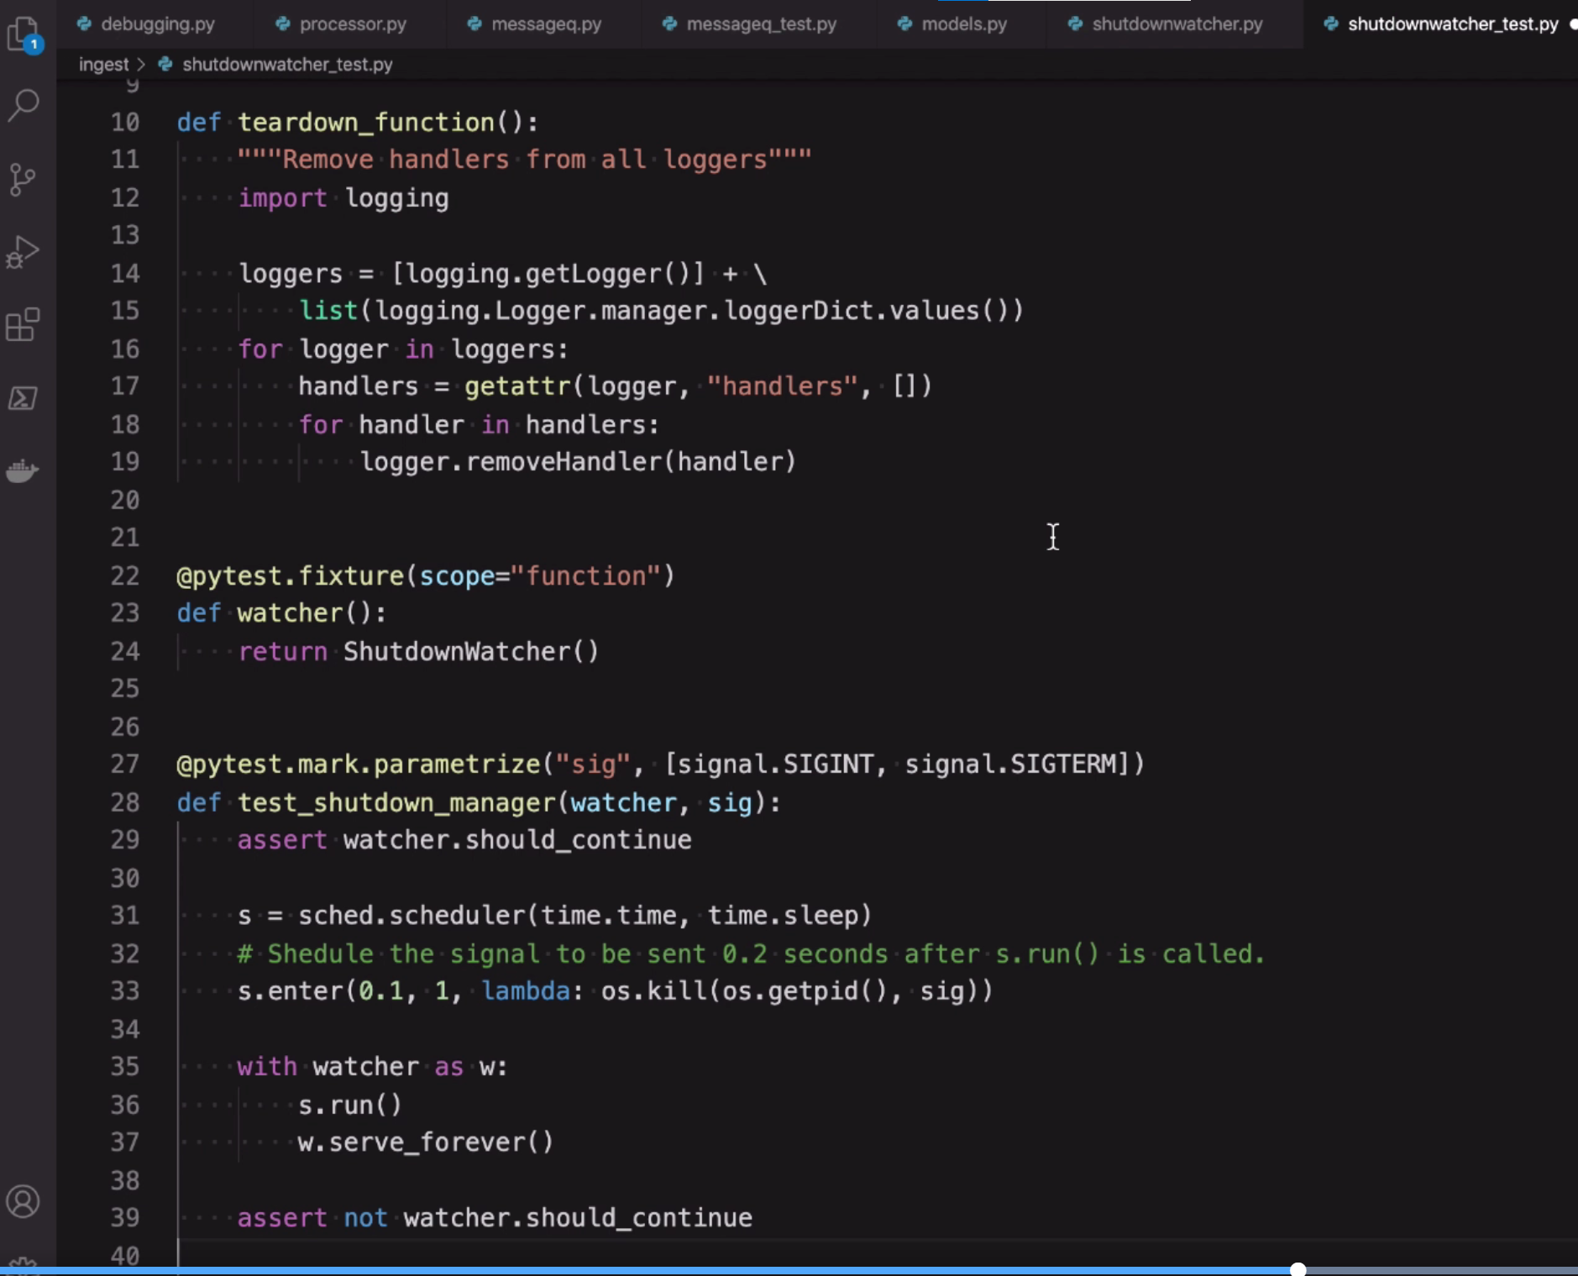Open the Run and Debug view icon
Viewport: 1578px width, 1276px height.
pyautogui.click(x=24, y=252)
